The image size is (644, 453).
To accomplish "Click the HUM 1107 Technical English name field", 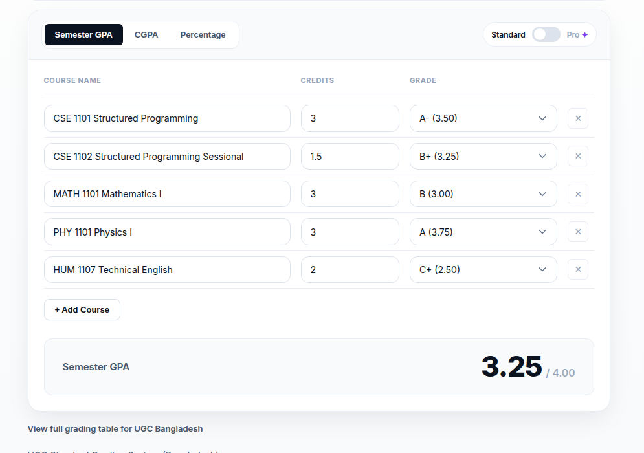I will coord(167,269).
